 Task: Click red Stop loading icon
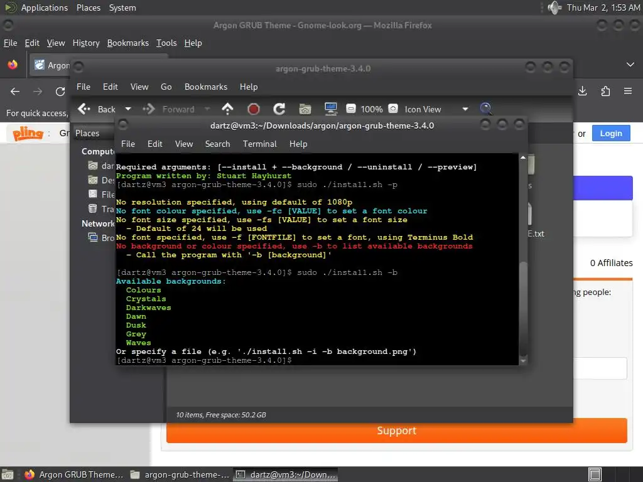pos(254,109)
